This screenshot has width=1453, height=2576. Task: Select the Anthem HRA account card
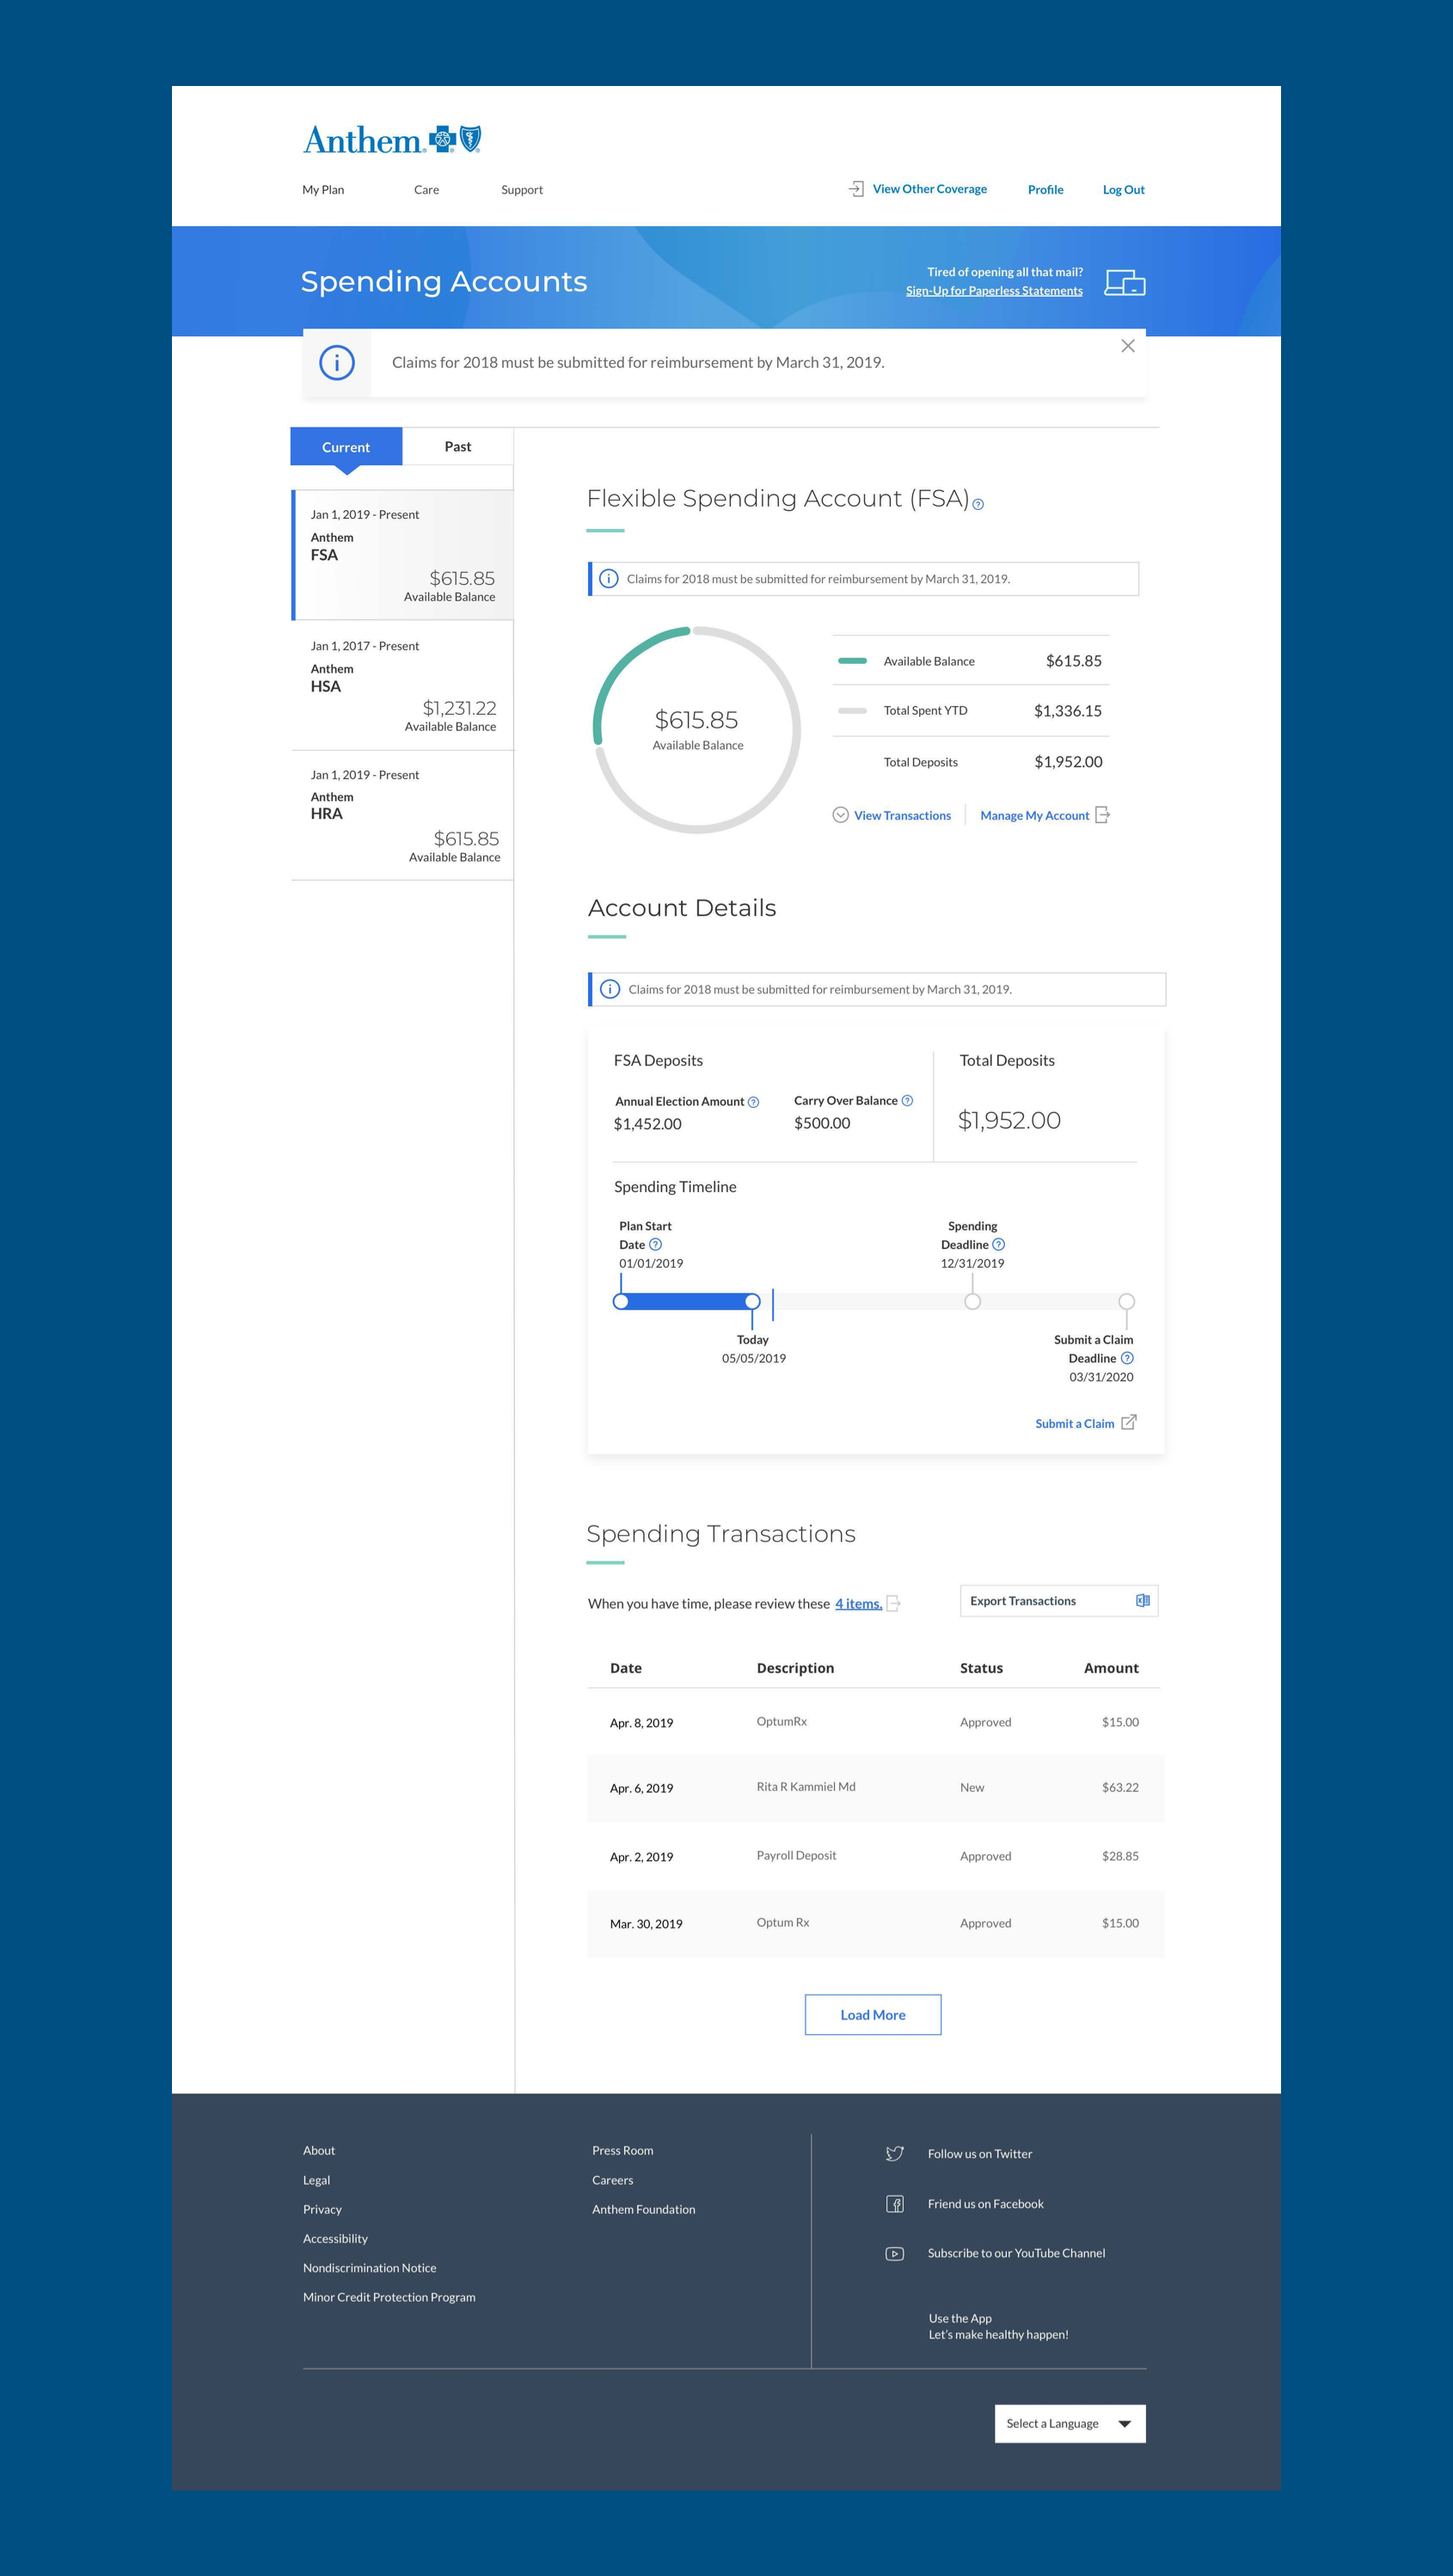tap(402, 815)
